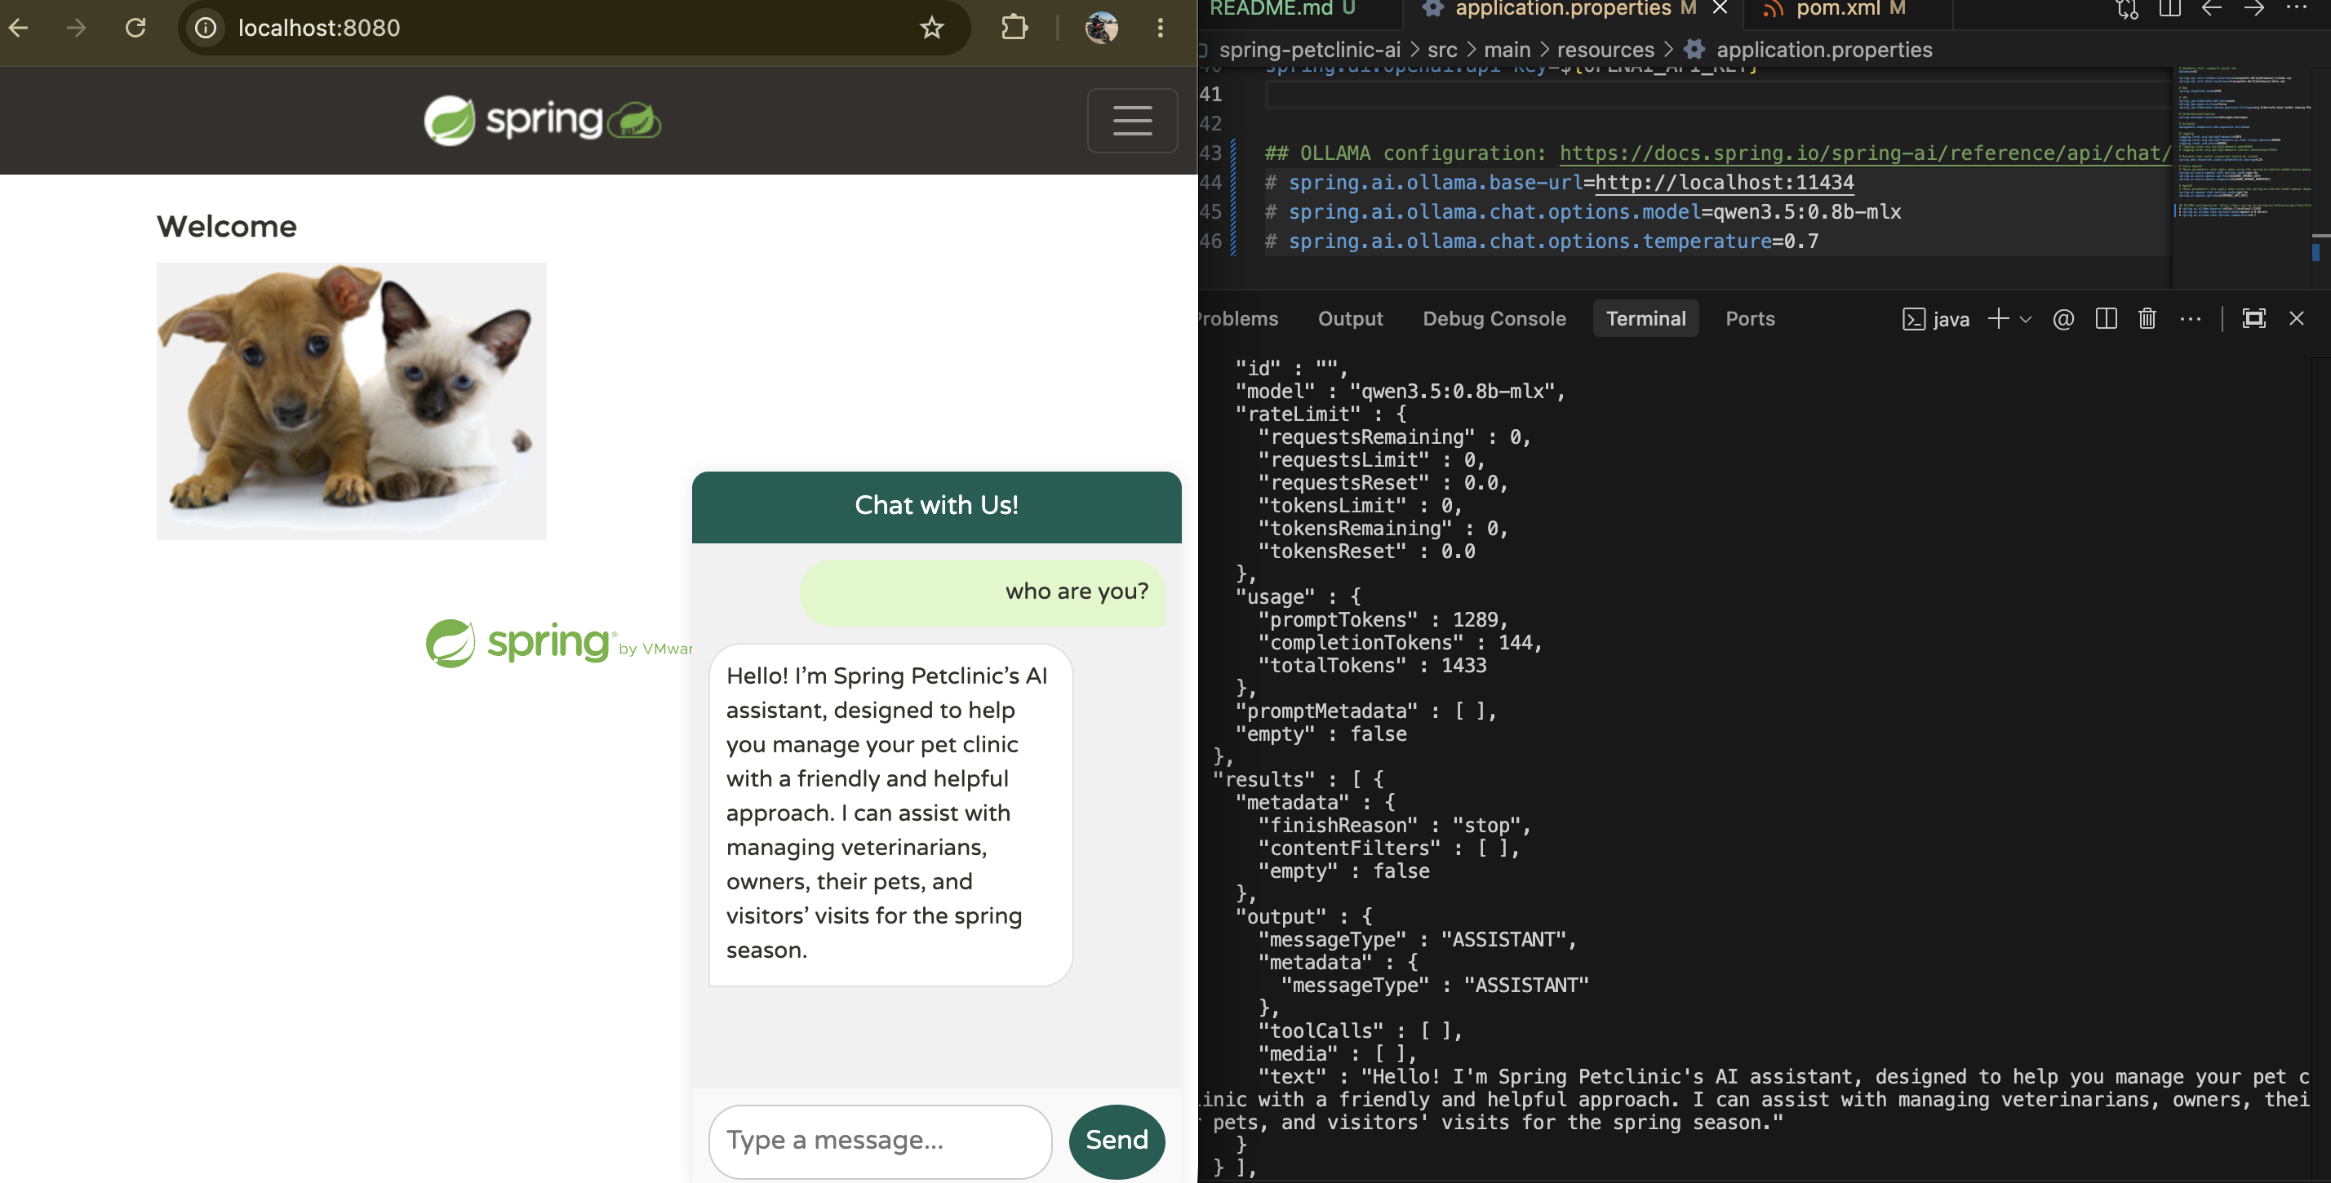Bookmark this page with the star

point(932,27)
